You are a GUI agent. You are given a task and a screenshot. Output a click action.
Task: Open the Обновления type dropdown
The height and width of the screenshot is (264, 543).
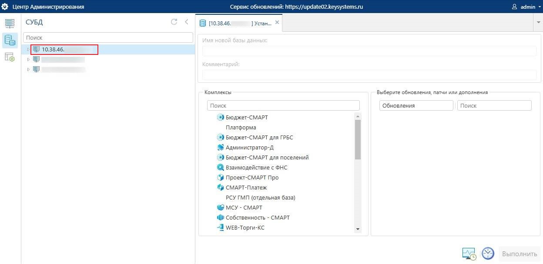click(x=416, y=105)
